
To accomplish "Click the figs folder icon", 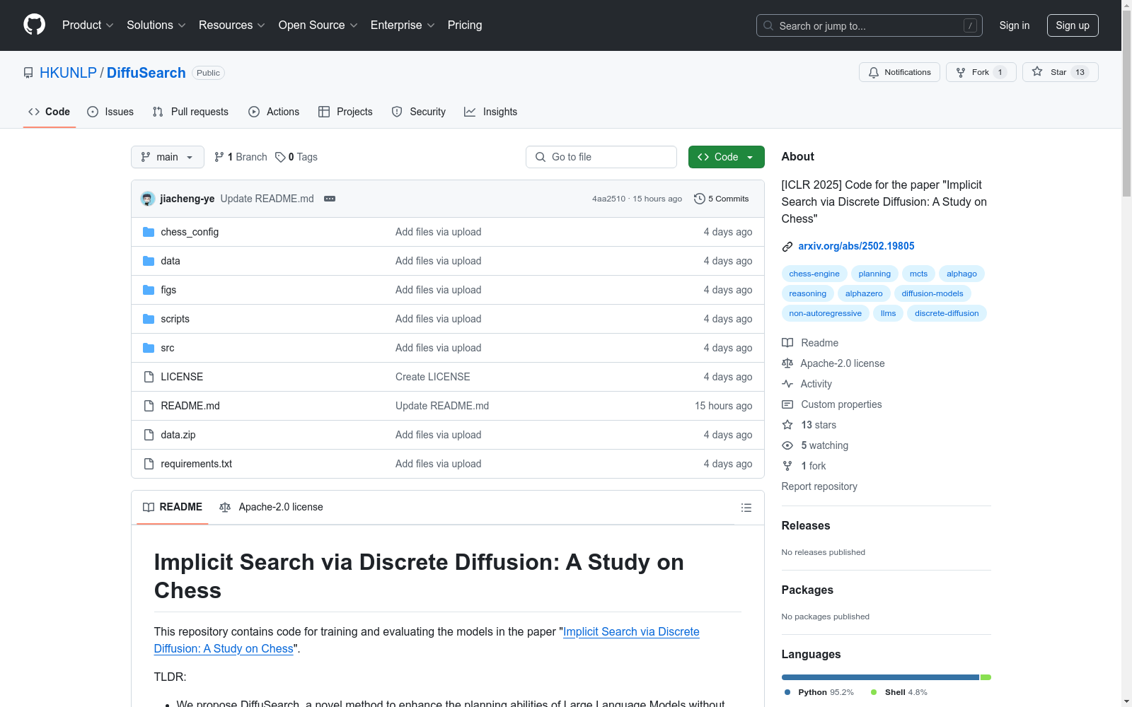I will pos(149,290).
